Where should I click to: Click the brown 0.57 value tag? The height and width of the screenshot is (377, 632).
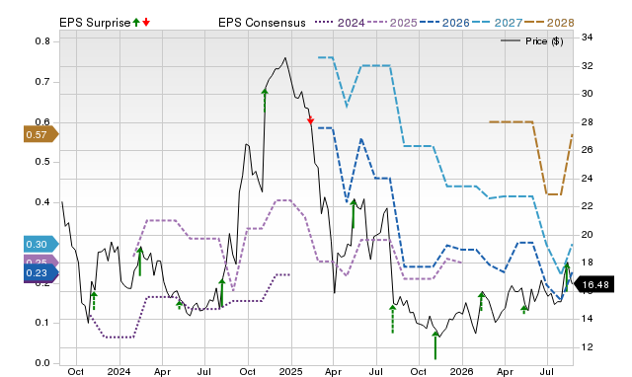pyautogui.click(x=41, y=134)
